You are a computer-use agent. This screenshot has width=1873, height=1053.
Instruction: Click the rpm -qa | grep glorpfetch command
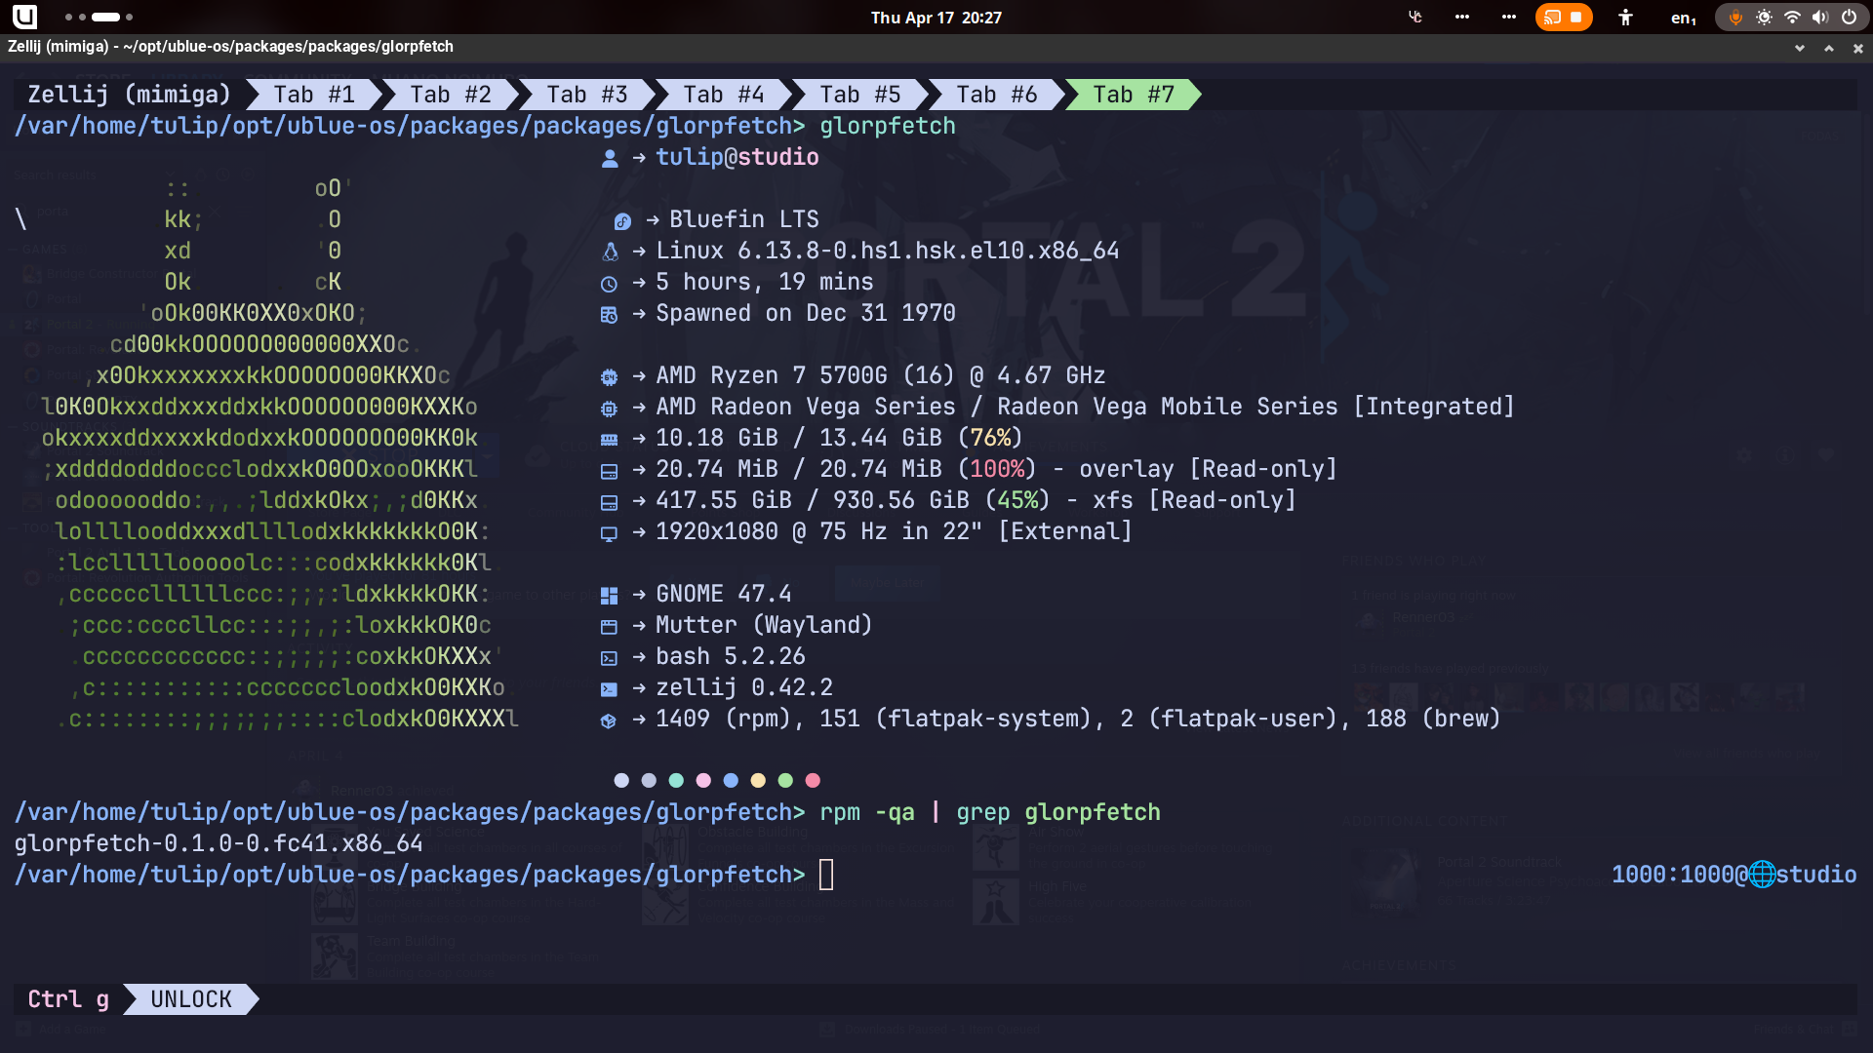tap(990, 812)
